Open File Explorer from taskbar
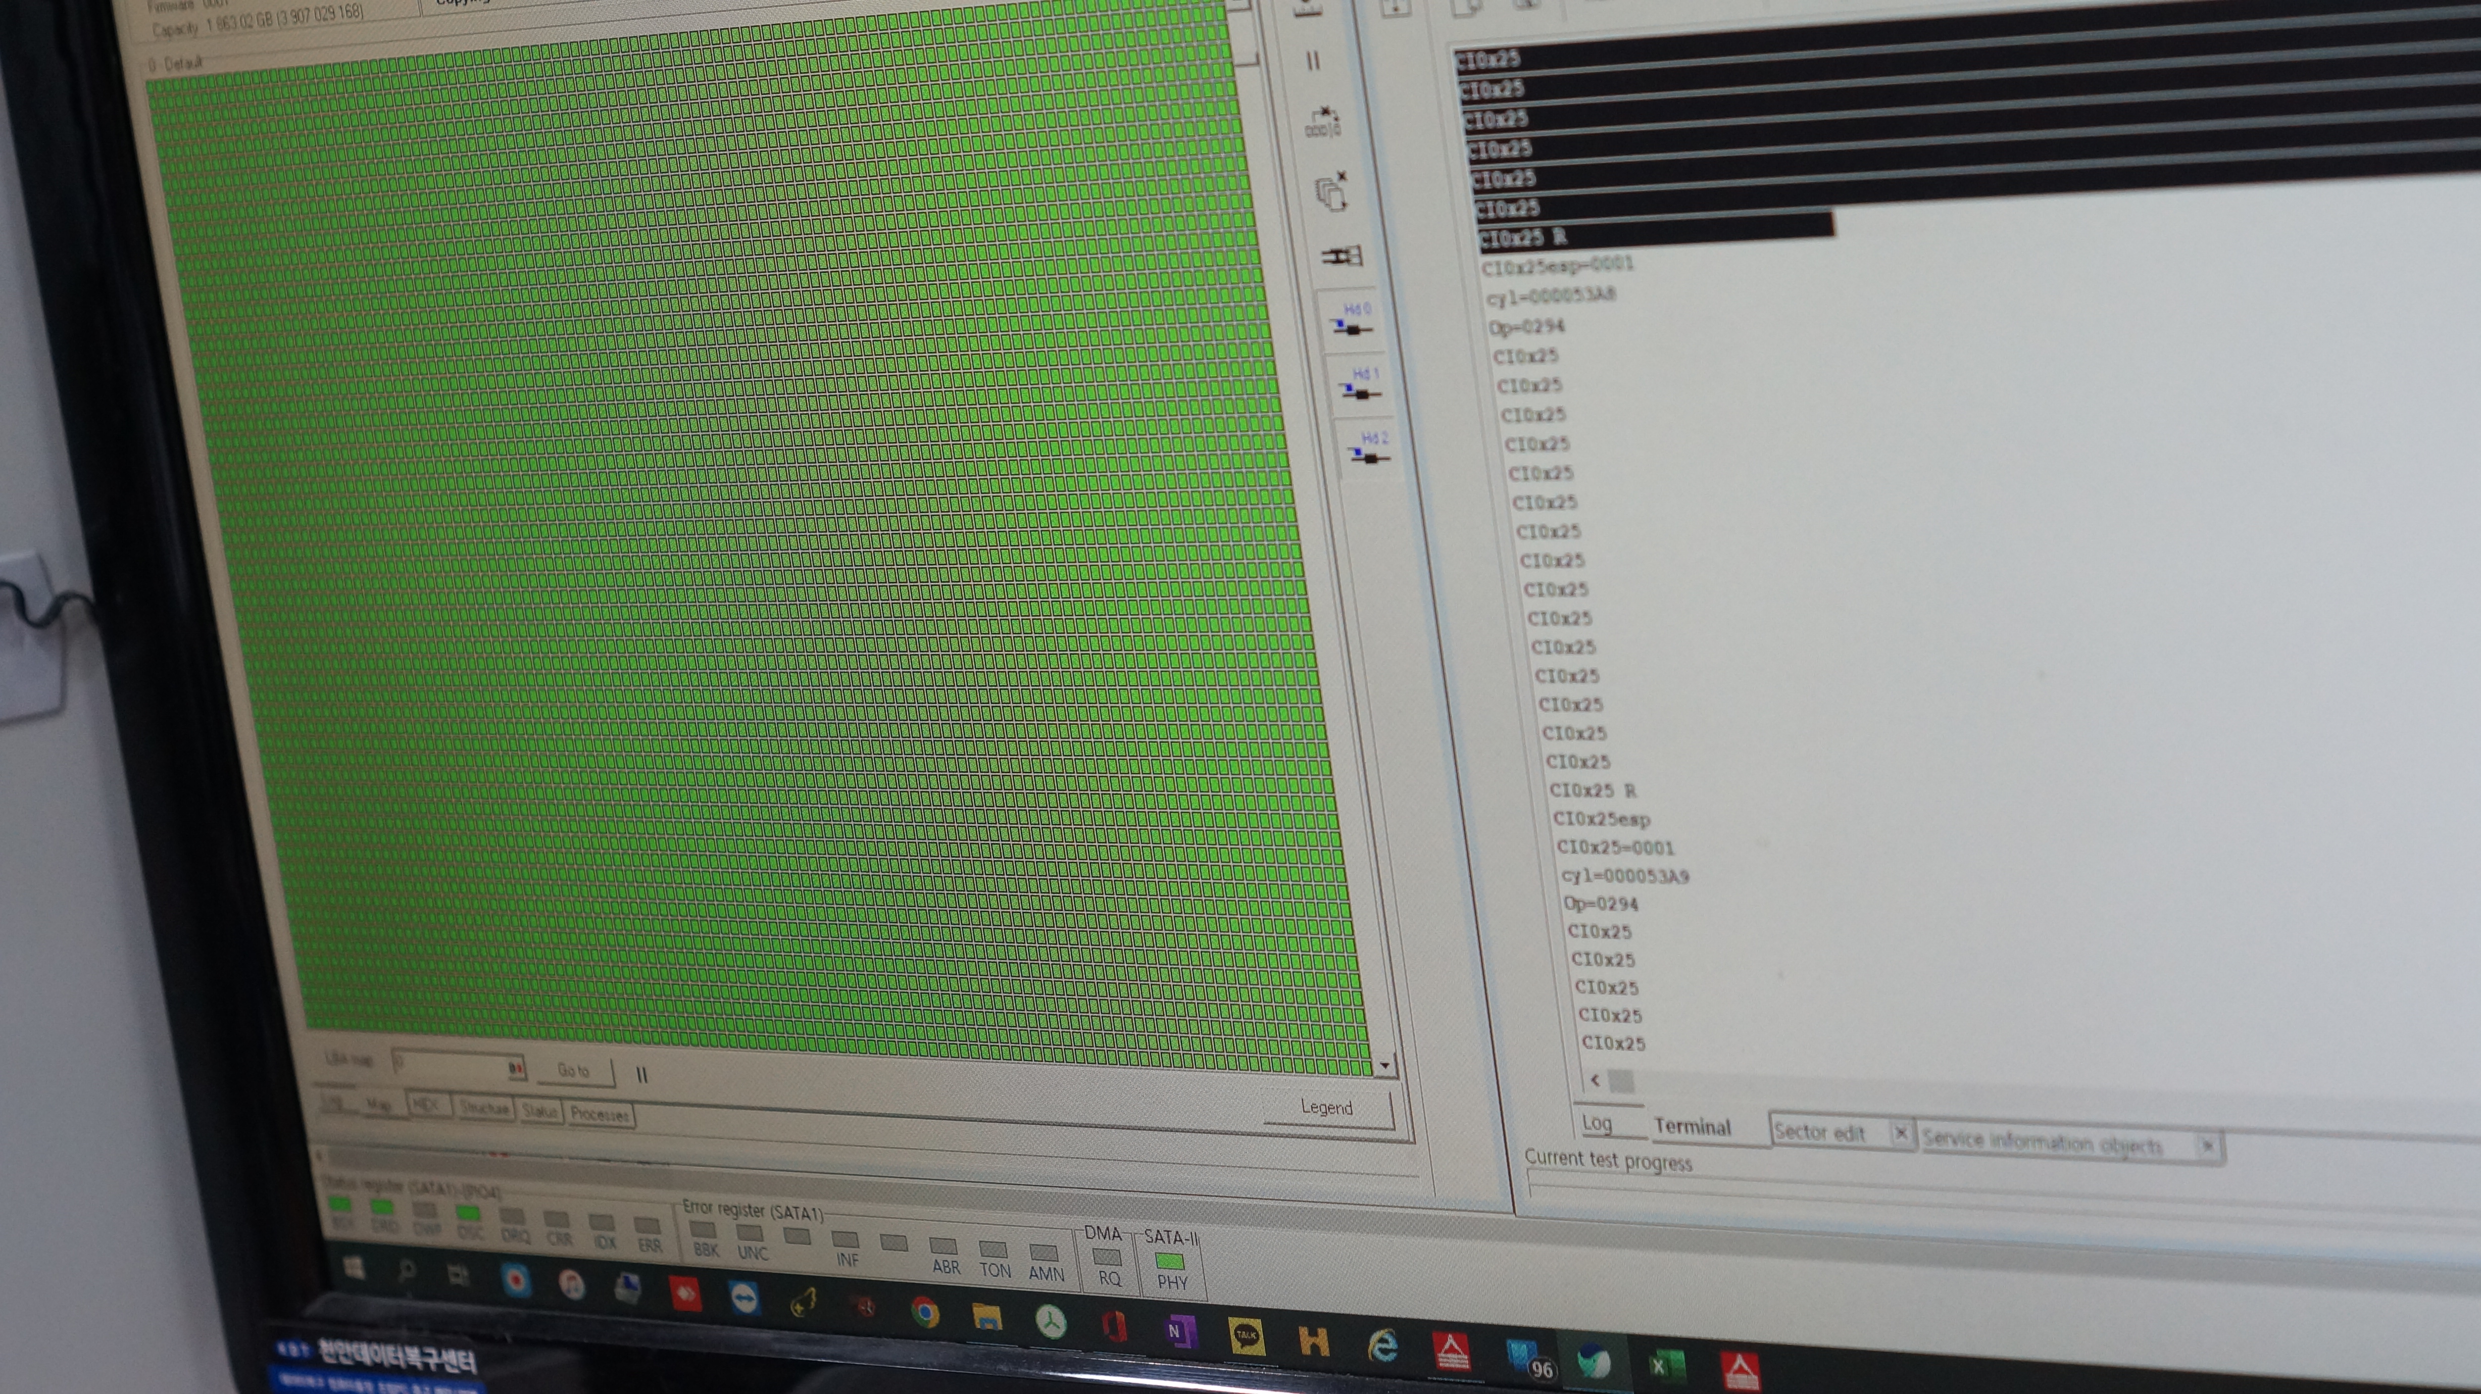Viewport: 2481px width, 1394px height. (x=987, y=1317)
